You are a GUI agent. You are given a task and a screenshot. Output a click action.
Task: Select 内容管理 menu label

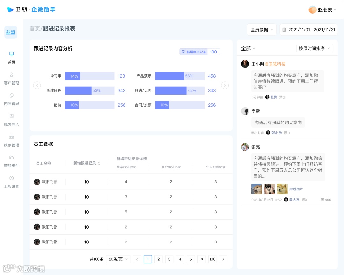pos(11,103)
